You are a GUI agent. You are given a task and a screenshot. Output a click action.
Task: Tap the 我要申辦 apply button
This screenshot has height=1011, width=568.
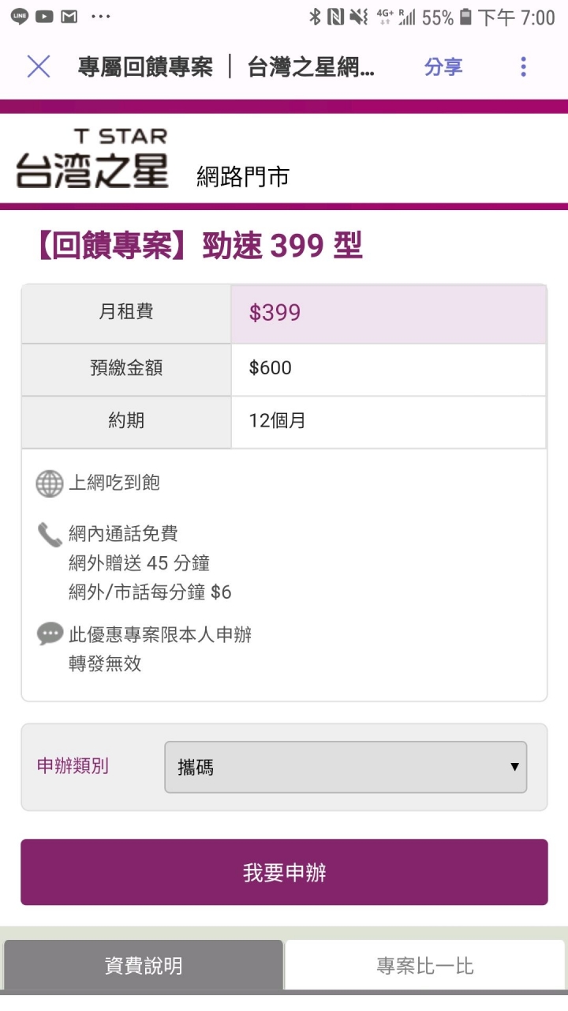(284, 872)
